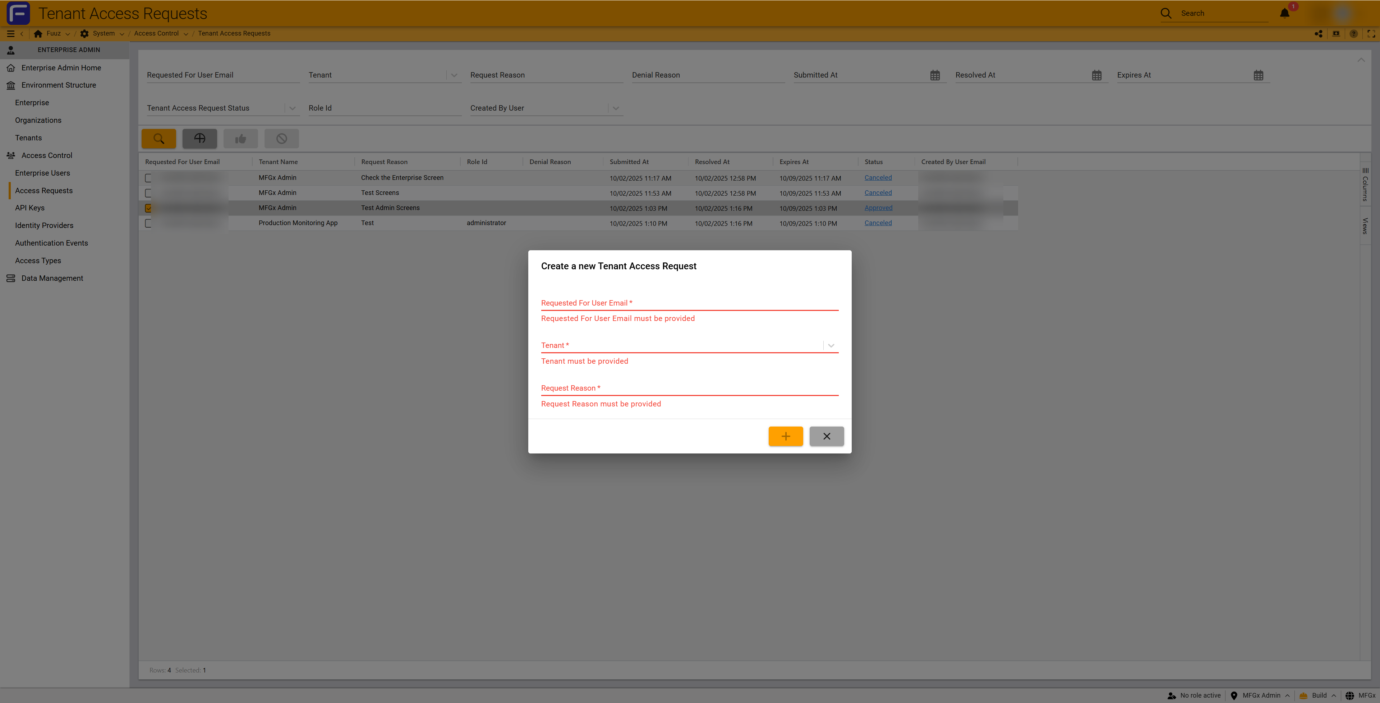Screen dimensions: 1380x703
Task: Open API Keys in sidebar
Action: coord(29,208)
